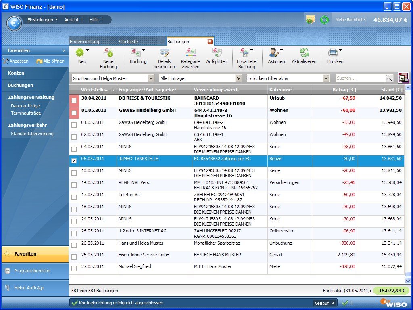The image size is (413, 310).
Task: Check the Michael Siegfried row checkbox
Action: point(74,269)
